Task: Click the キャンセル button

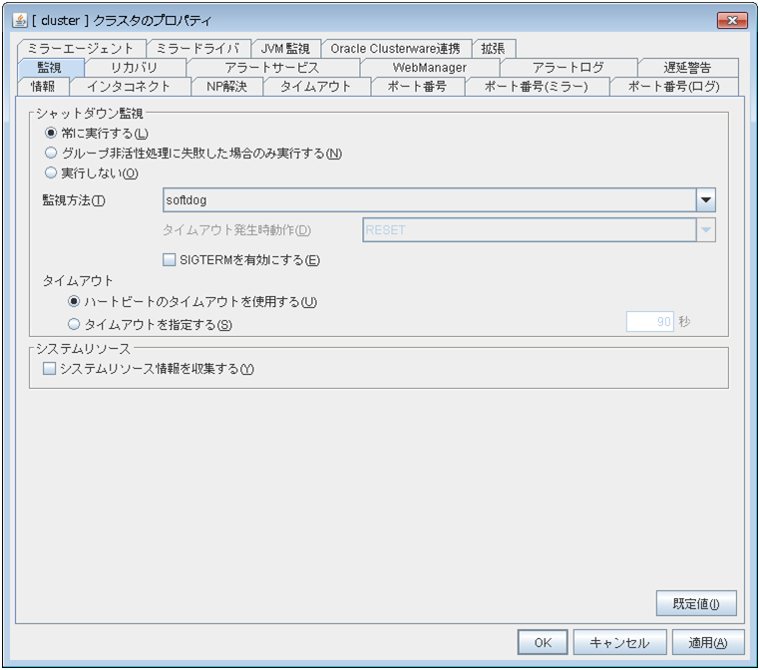Action: coord(619,642)
